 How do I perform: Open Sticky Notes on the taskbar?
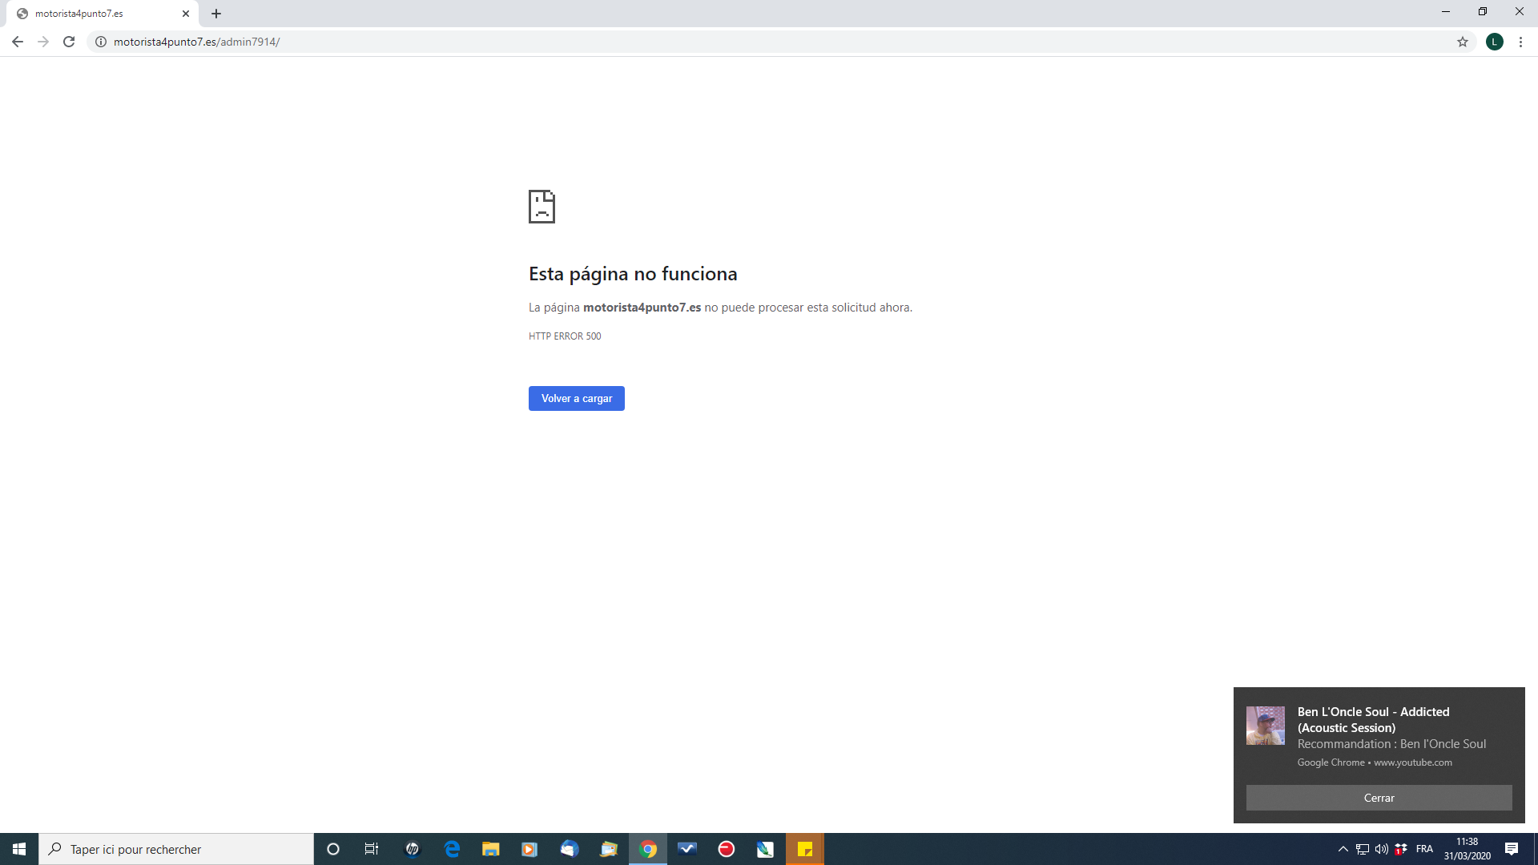pos(804,849)
